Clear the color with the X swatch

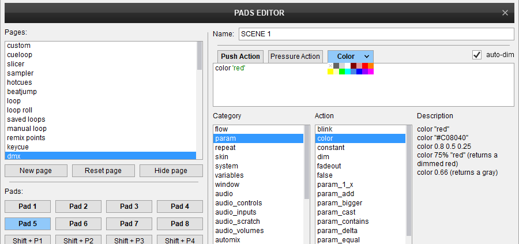click(x=330, y=66)
